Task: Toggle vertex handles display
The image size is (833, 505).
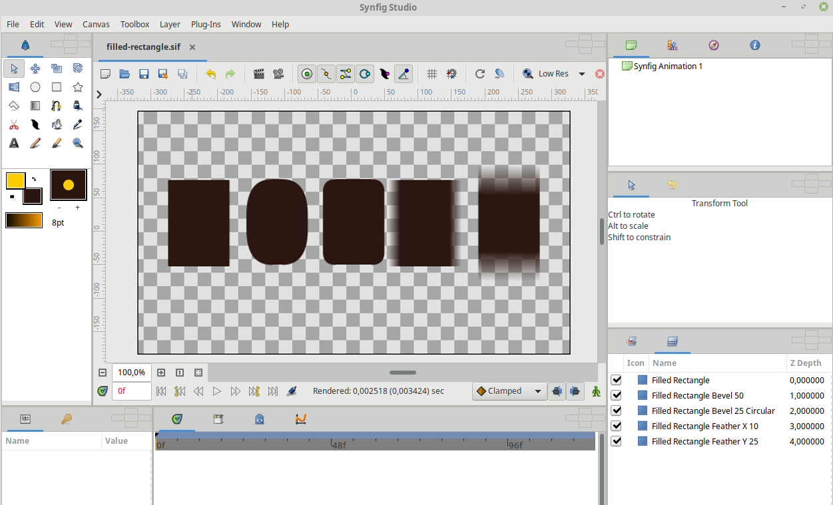Action: click(x=326, y=74)
